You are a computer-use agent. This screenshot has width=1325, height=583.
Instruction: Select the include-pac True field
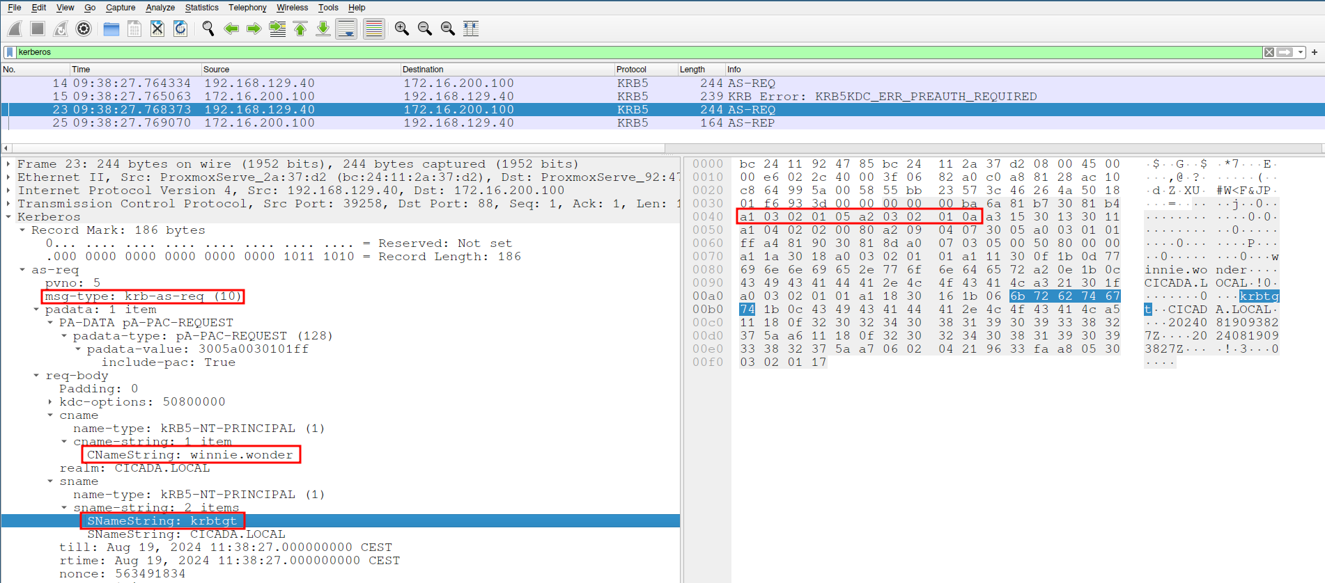pyautogui.click(x=169, y=362)
